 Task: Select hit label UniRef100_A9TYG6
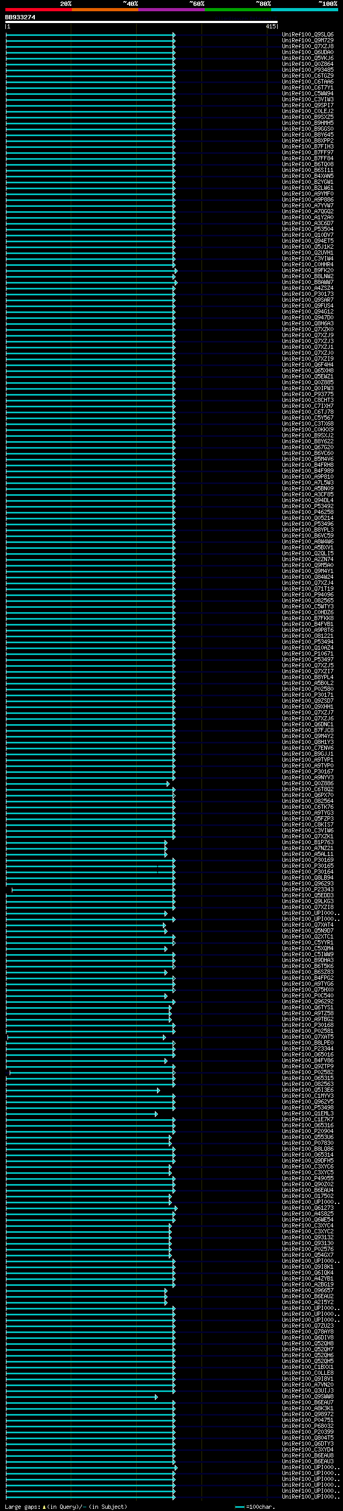[x=308, y=984]
